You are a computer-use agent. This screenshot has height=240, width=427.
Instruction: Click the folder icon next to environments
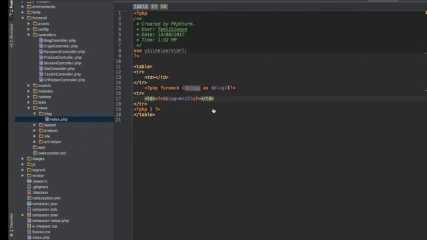coord(29,7)
